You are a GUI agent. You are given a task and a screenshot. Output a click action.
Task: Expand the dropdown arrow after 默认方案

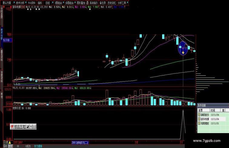pyautogui.click(x=14, y=3)
